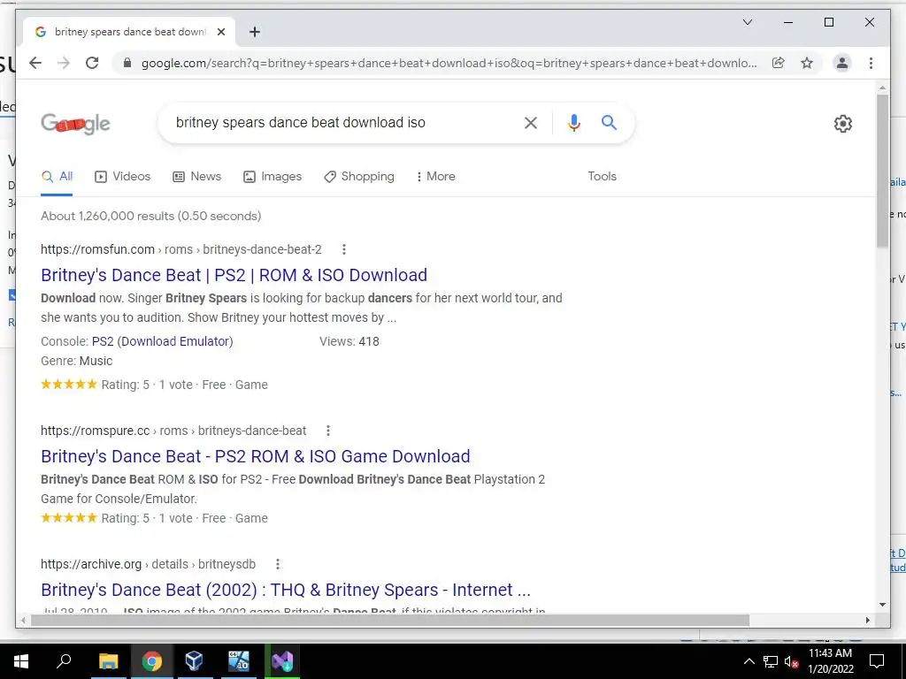Open options for archive.org result
Image resolution: width=906 pixels, height=679 pixels.
[x=277, y=564]
